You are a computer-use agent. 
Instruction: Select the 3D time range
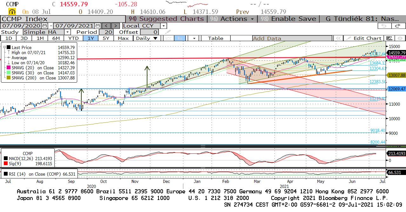(24, 38)
